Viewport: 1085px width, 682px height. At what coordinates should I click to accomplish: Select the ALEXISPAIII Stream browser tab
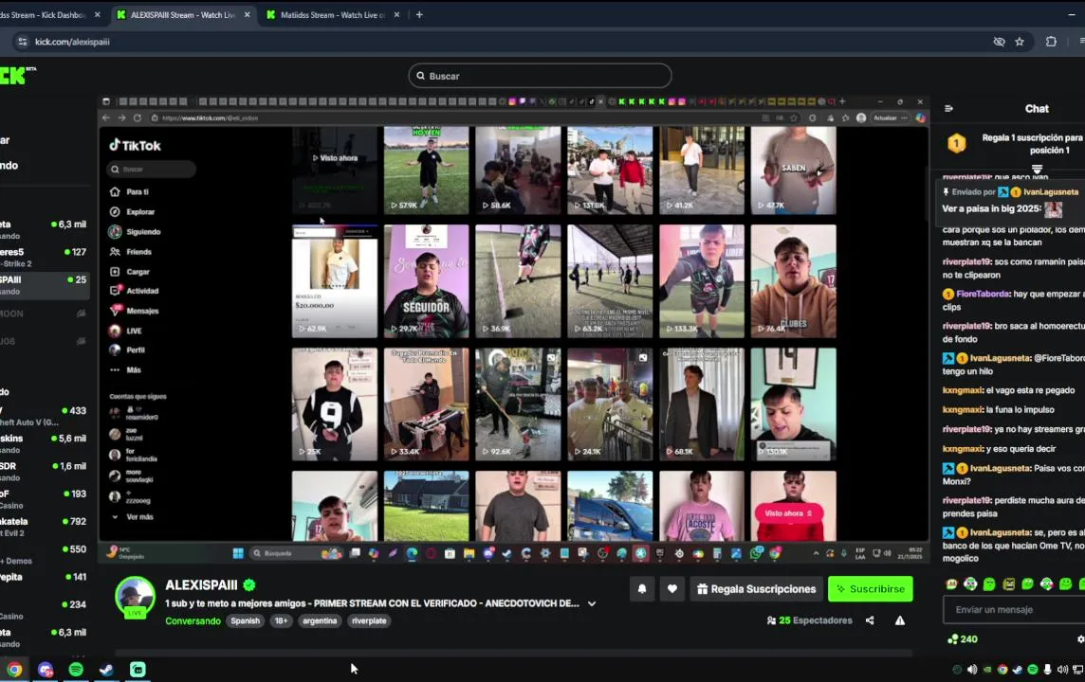tap(183, 14)
